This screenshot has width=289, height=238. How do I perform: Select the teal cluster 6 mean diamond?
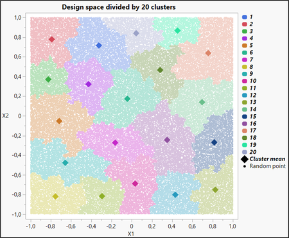127,99
